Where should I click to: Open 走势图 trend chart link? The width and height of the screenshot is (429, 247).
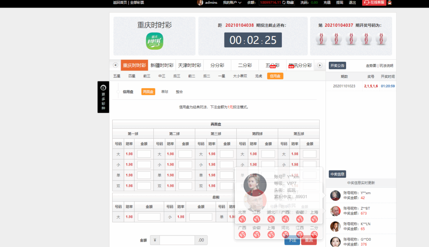coord(371,66)
